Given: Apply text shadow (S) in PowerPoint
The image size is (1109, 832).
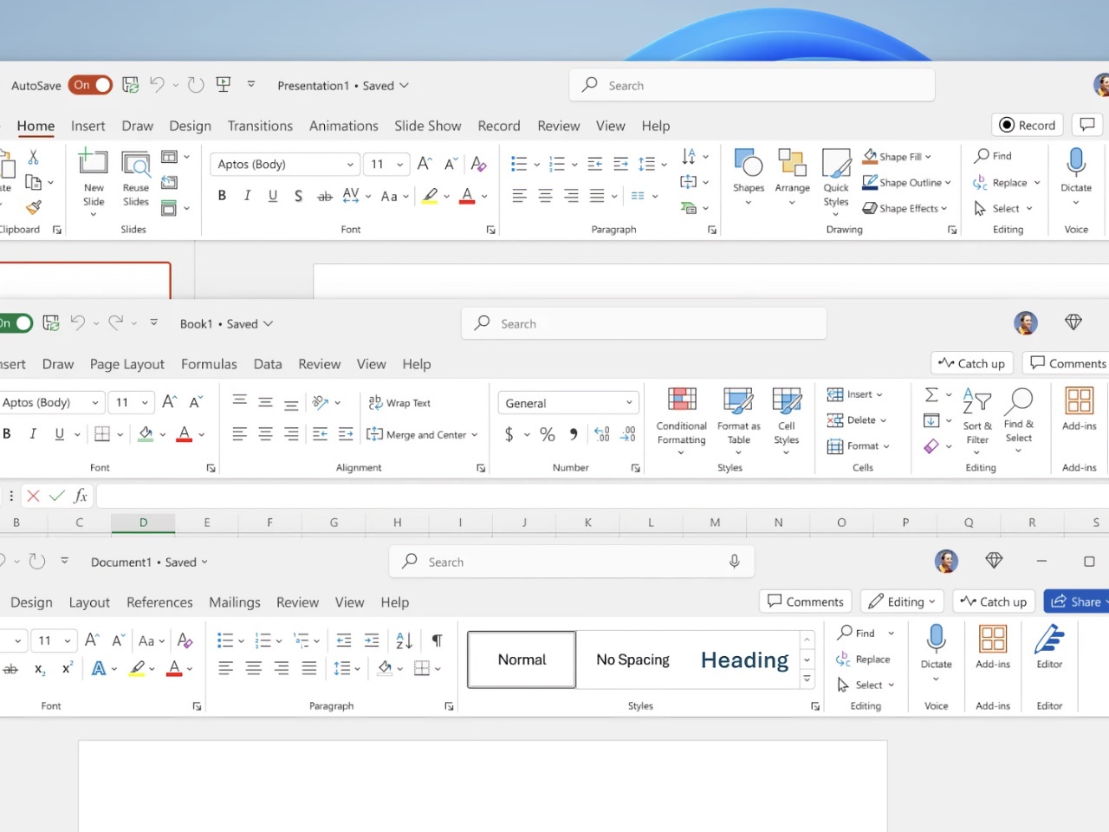Looking at the screenshot, I should click(298, 196).
